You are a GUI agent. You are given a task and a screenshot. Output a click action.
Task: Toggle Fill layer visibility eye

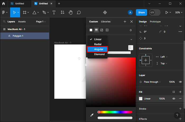[x=174, y=98]
